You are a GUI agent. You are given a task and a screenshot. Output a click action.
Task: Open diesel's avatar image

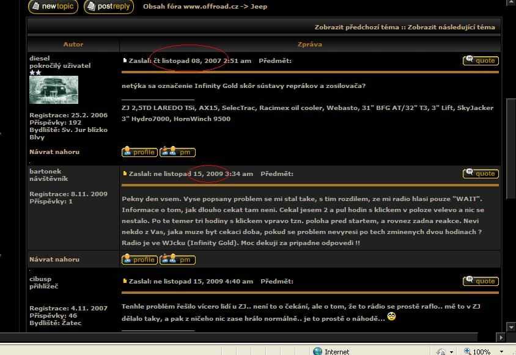click(54, 90)
